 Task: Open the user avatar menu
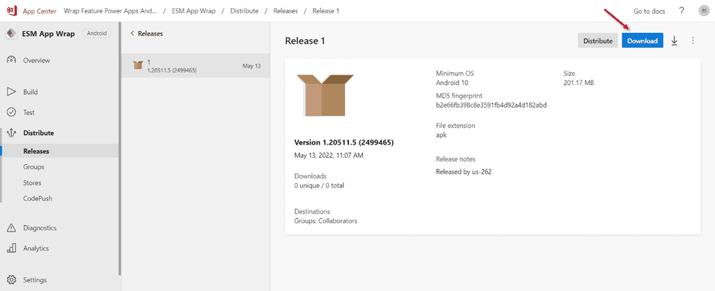click(704, 11)
